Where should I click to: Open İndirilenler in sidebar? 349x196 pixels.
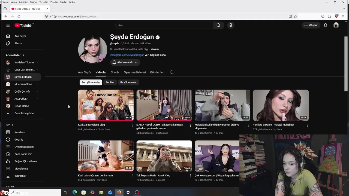pos(22,176)
